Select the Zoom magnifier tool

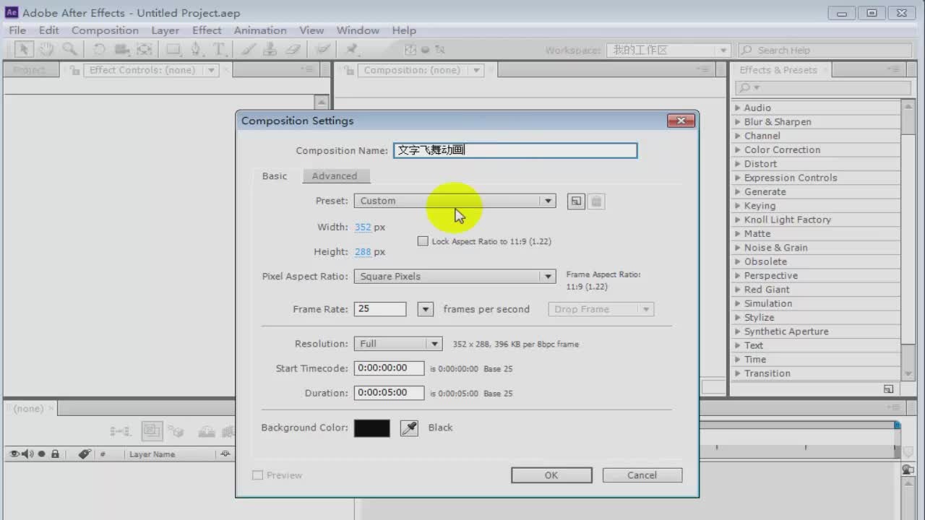[x=69, y=49]
